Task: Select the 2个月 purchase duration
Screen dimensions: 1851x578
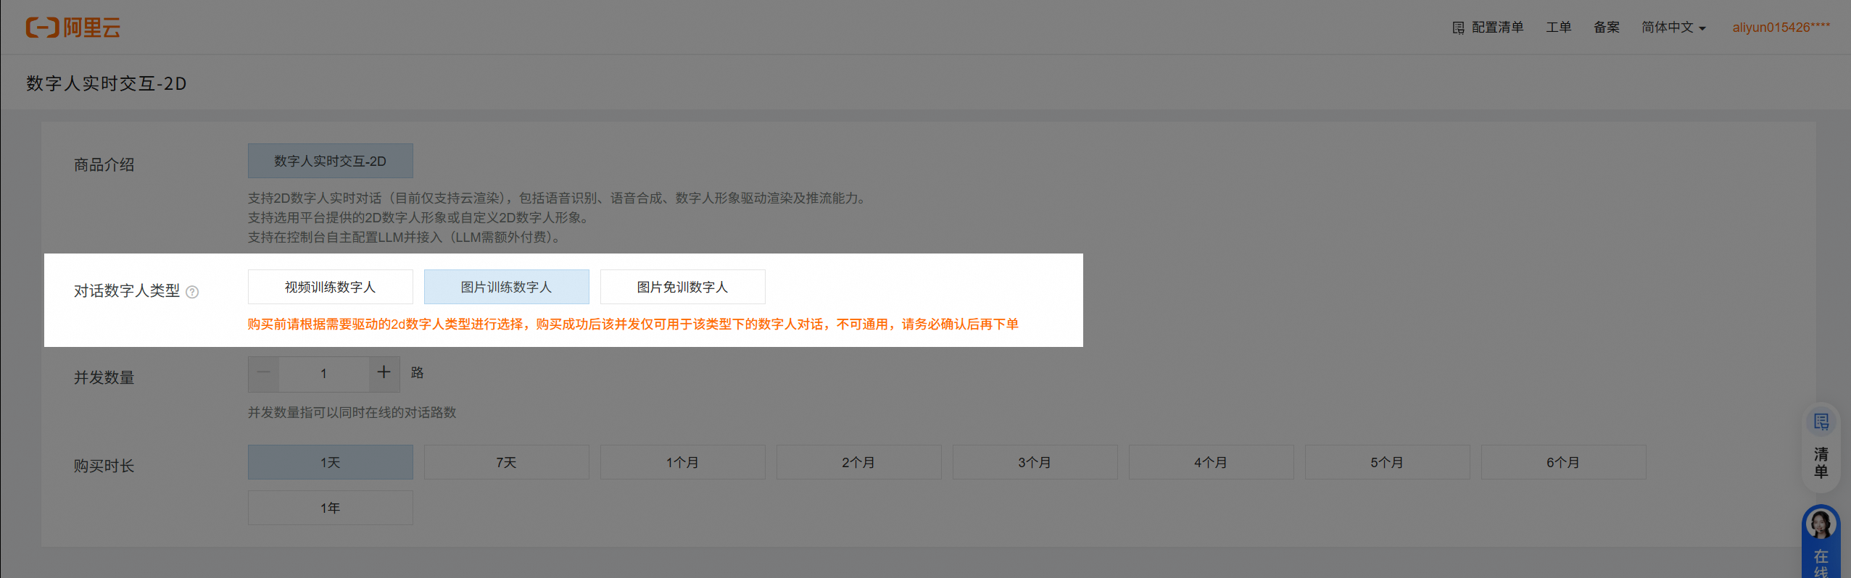Action: click(x=859, y=462)
